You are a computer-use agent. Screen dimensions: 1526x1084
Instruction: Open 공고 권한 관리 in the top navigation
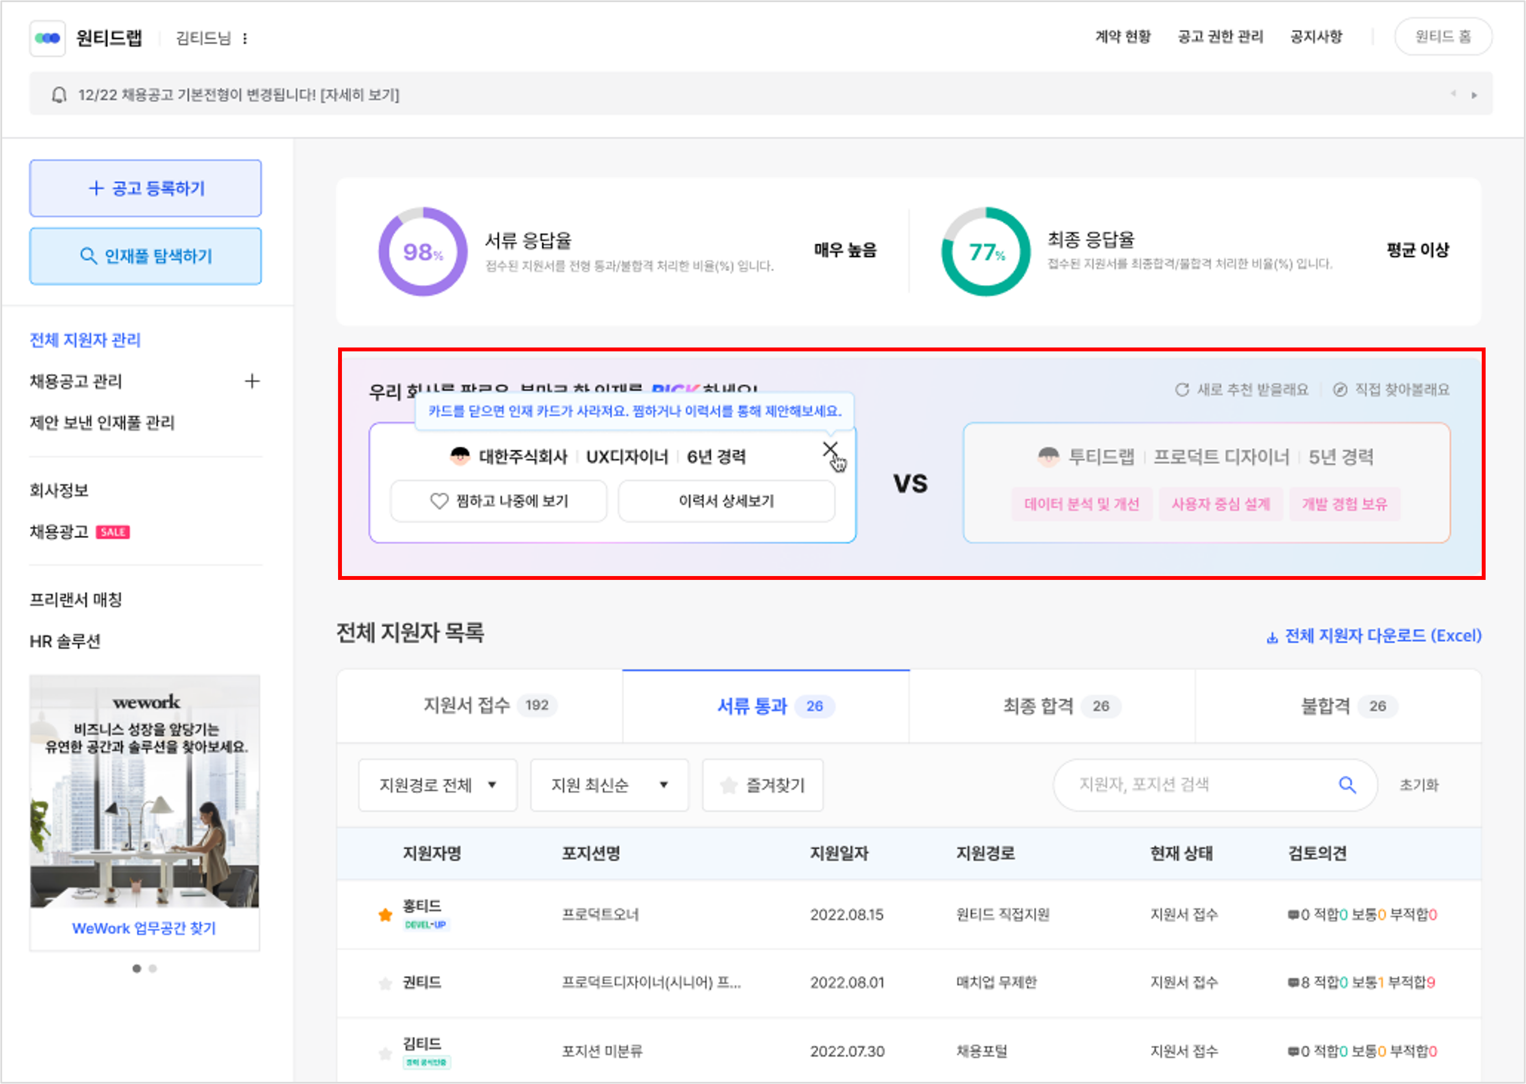[x=1221, y=37]
